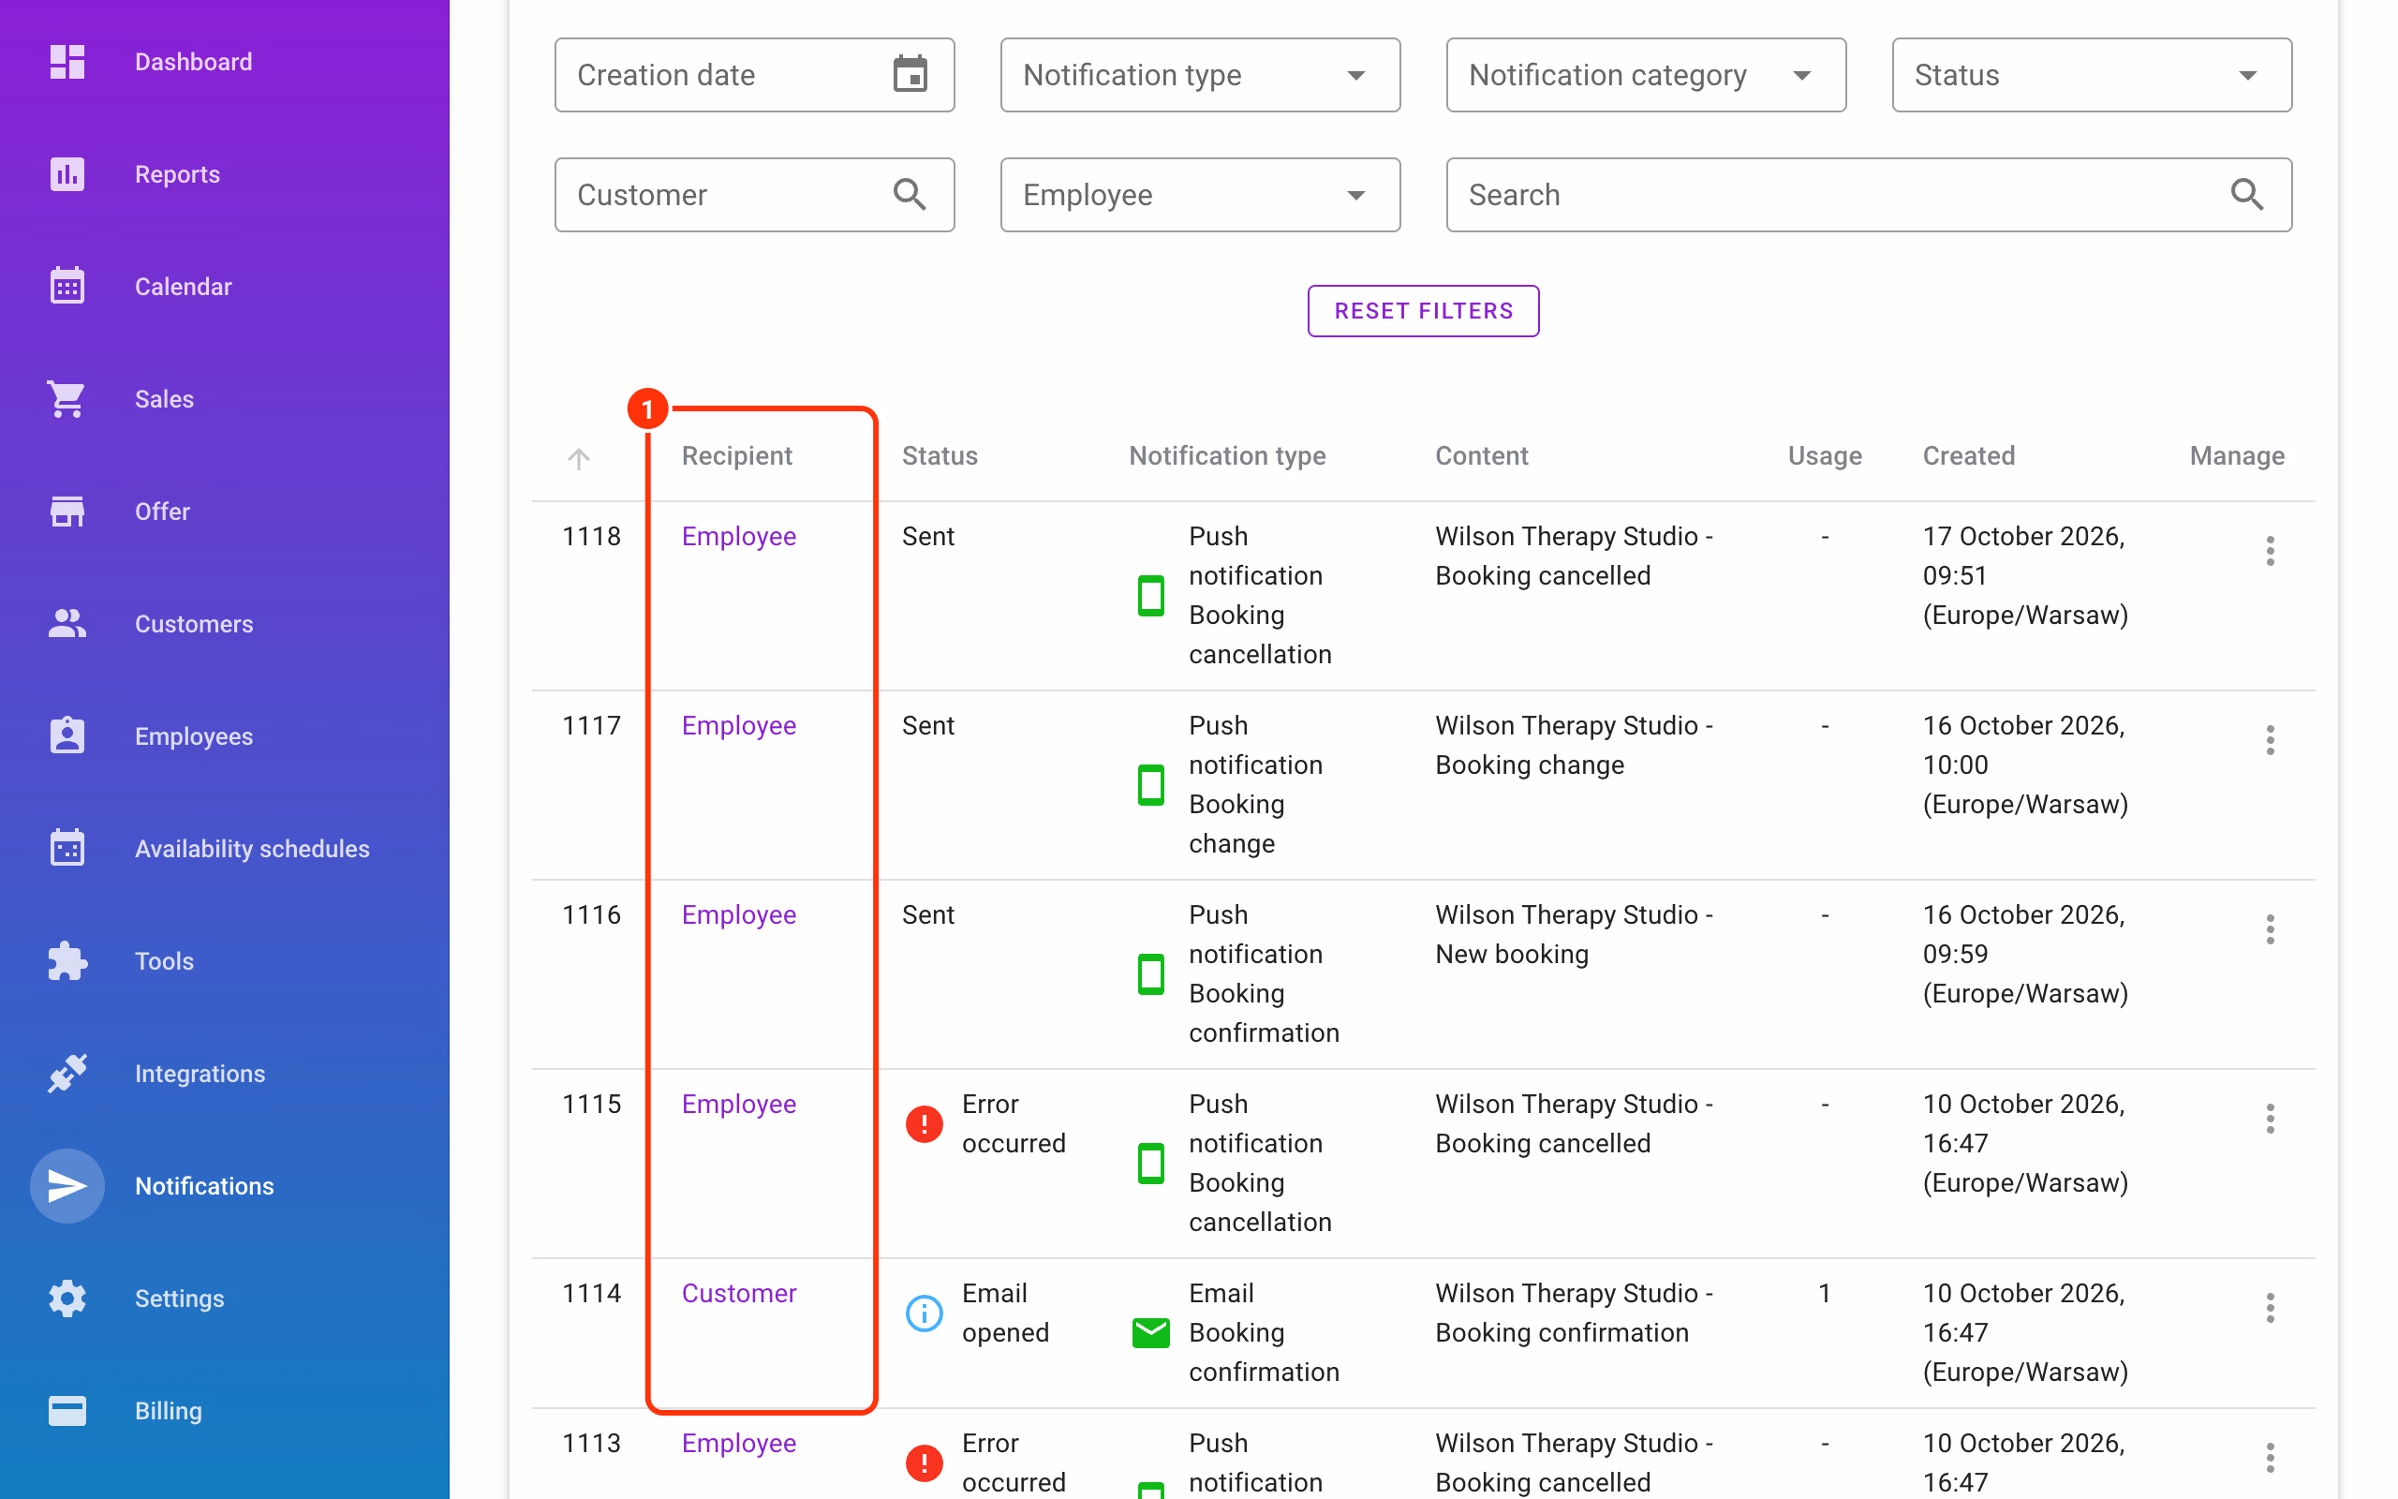Open manage menu for notification 1114

[2269, 1308]
